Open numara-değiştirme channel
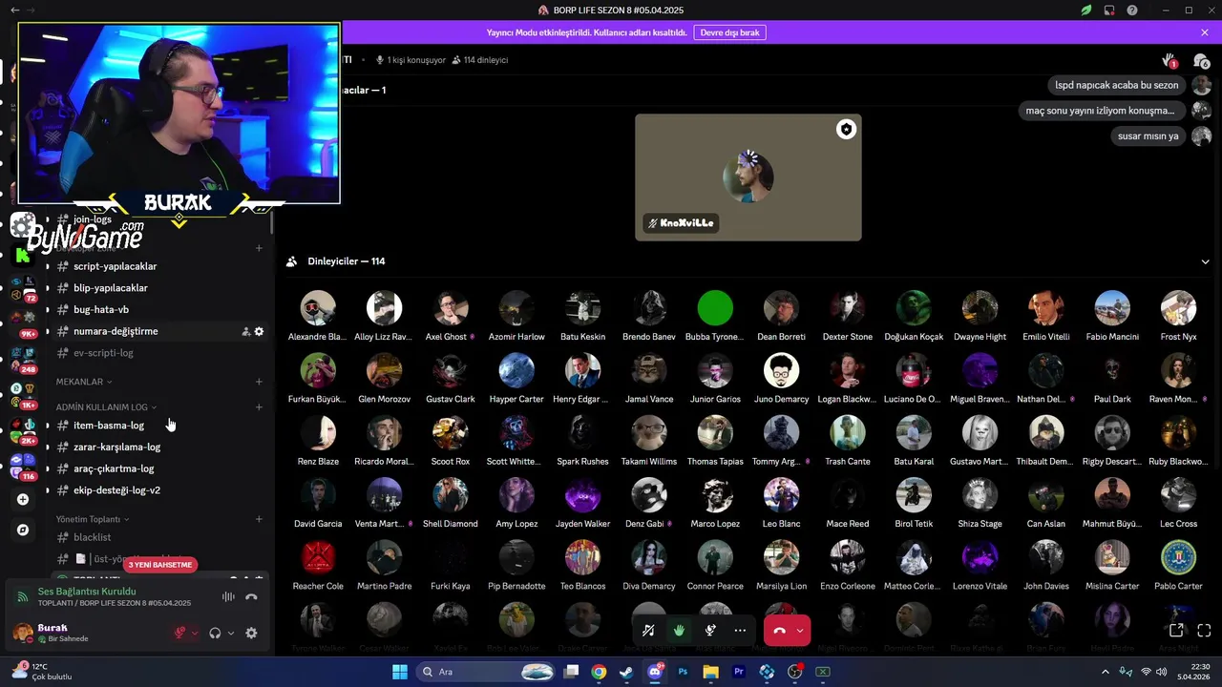1222x687 pixels. [x=116, y=331]
